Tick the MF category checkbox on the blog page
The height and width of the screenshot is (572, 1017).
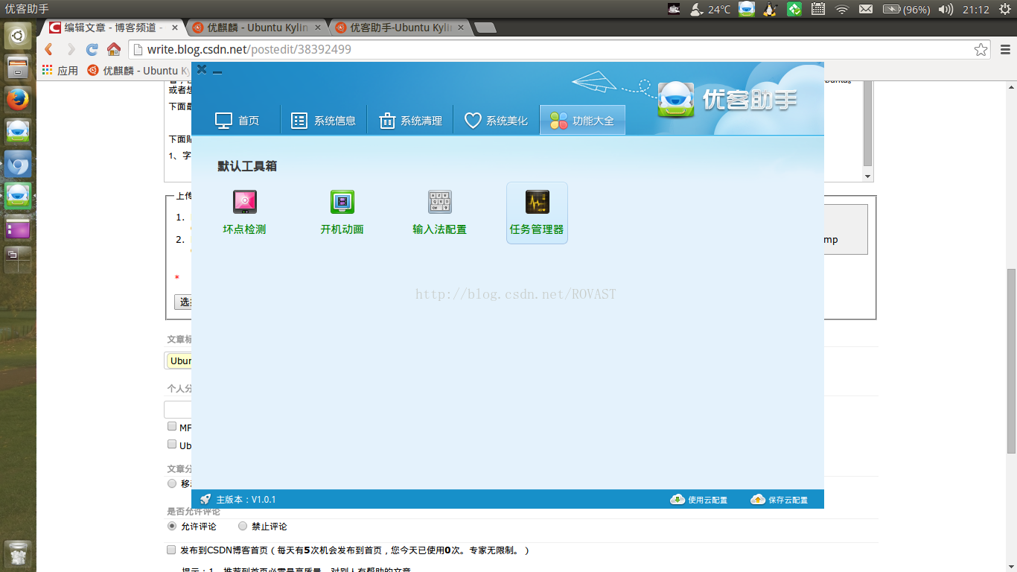tap(172, 427)
